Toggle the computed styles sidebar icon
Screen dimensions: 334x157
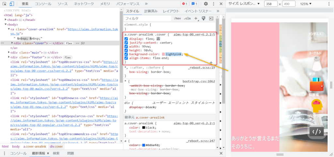click(x=211, y=19)
